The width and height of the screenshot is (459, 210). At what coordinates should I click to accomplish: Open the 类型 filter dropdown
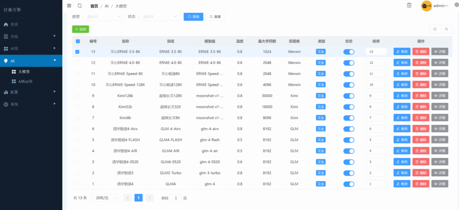coord(103,17)
